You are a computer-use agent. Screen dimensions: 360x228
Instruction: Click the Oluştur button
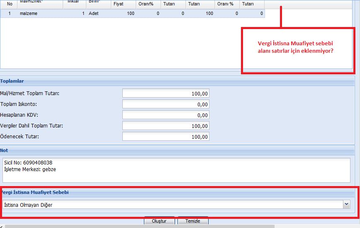[159, 221]
